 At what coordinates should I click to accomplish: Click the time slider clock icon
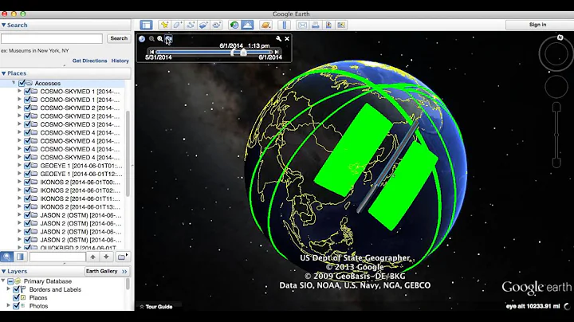click(x=142, y=38)
